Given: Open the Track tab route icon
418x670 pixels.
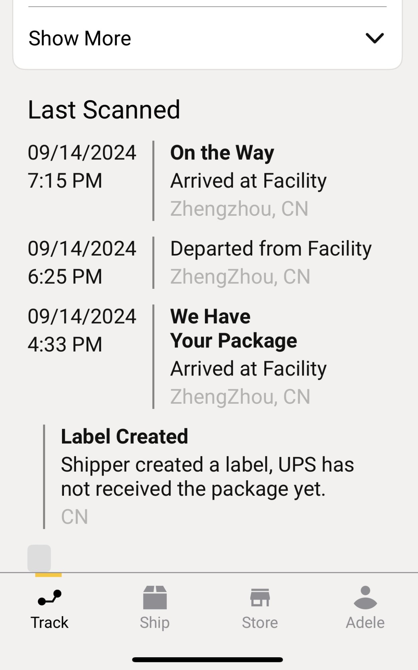Looking at the screenshot, I should 50,598.
